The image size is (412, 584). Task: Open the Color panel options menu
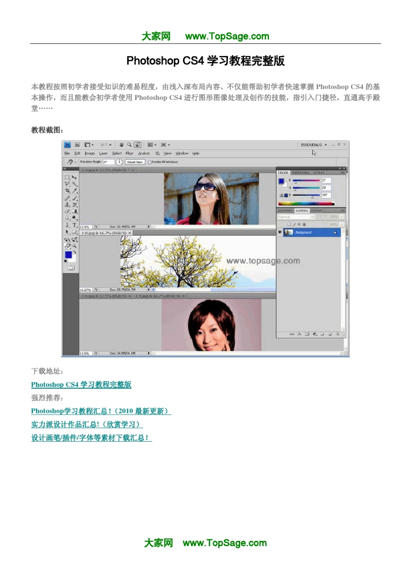coord(343,172)
